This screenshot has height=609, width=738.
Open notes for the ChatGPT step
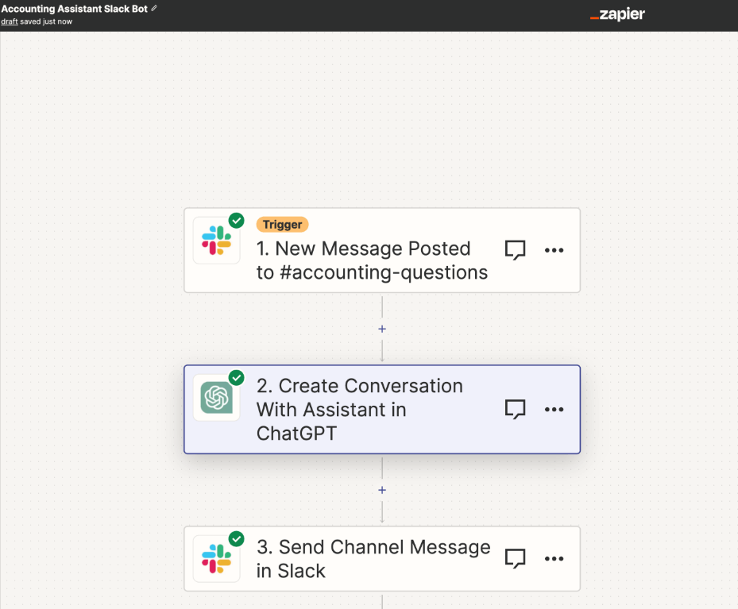[x=515, y=410]
